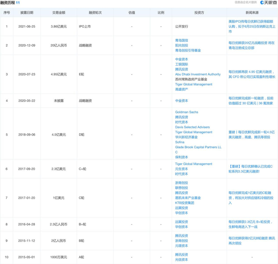
Task: Open investor 工银国际
Action: 181,64
